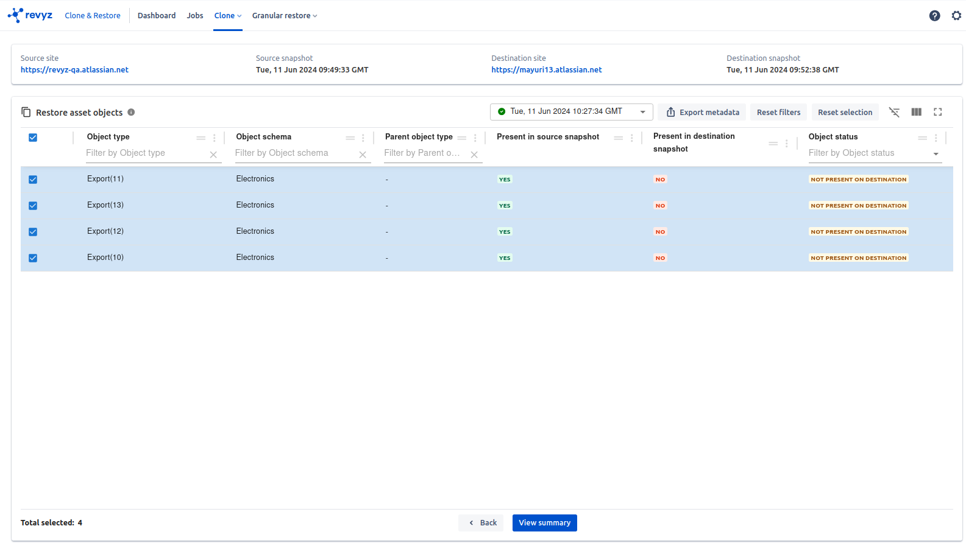Toggle fullscreen table view icon
This screenshot has height=554, width=966.
coord(938,112)
